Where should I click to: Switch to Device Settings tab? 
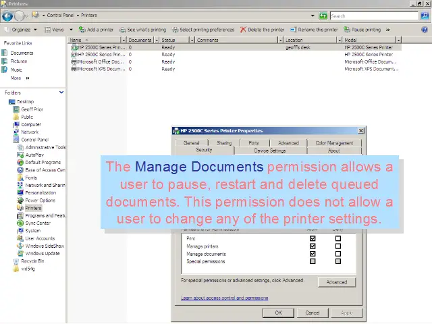tap(270, 151)
